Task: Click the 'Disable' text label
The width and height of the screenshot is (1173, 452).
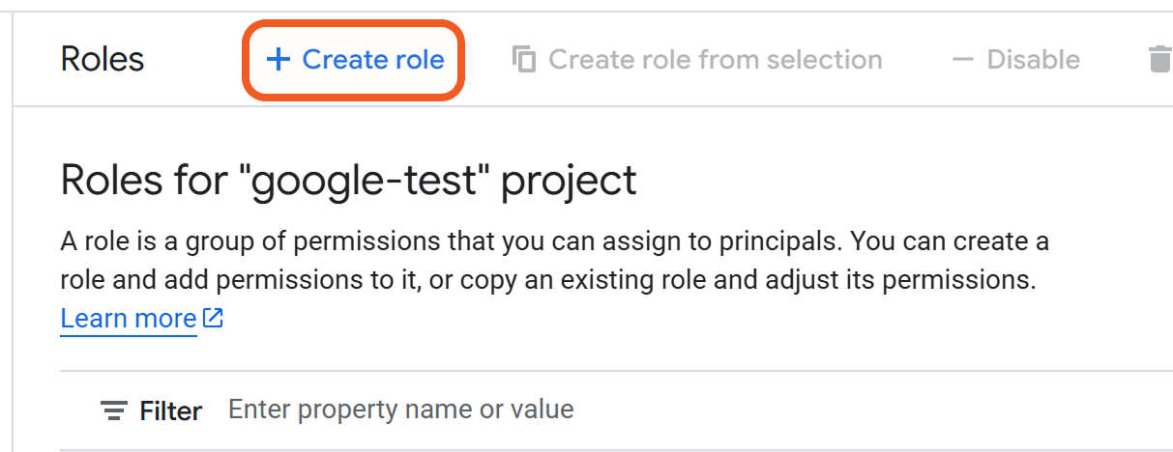Action: (1033, 60)
